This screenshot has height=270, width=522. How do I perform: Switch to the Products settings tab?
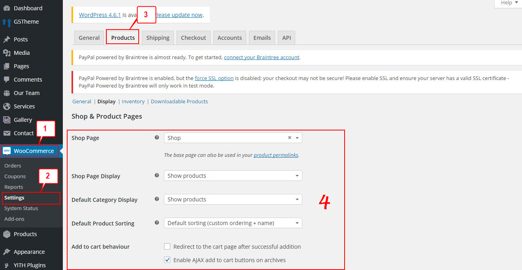pos(123,38)
